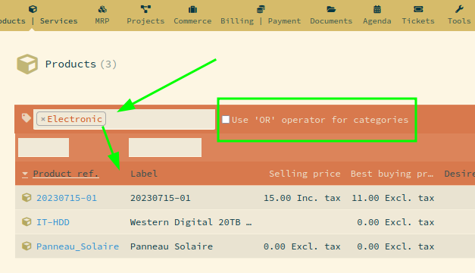Image resolution: width=475 pixels, height=273 pixels.
Task: Open the Tools menu
Action: pyautogui.click(x=459, y=21)
